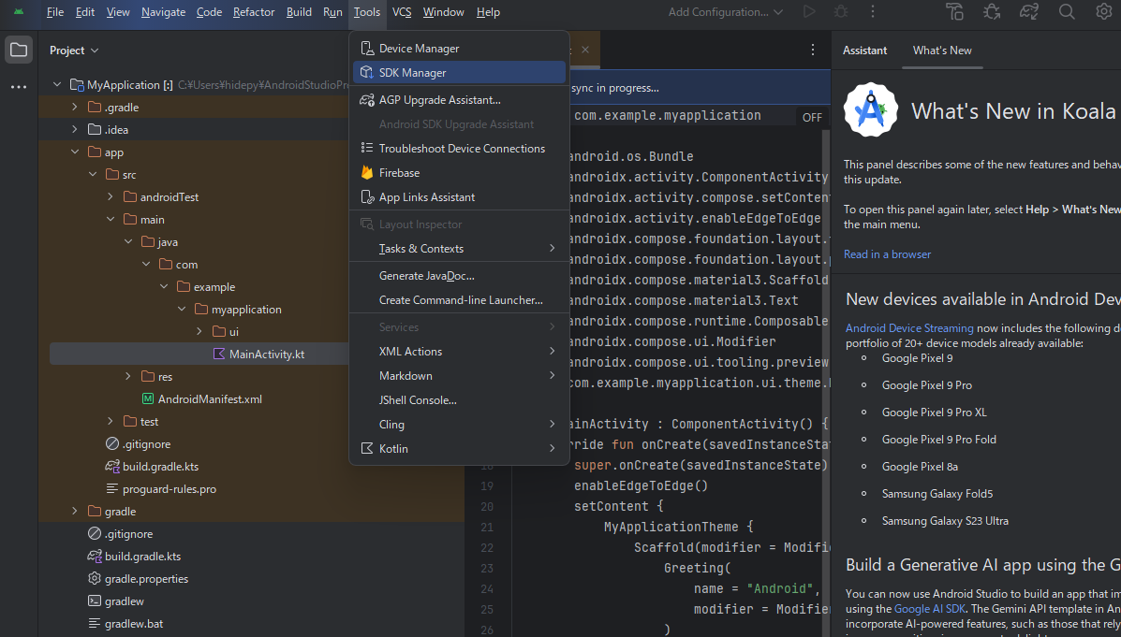Click the Read in a browser link

[x=887, y=254]
